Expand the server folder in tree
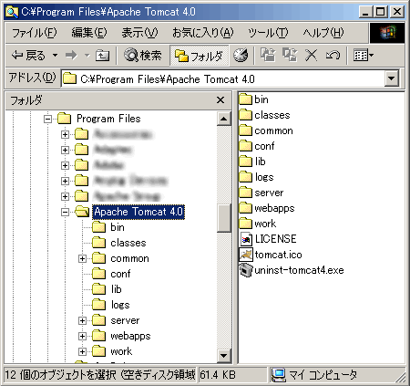410x386 pixels. [82, 320]
